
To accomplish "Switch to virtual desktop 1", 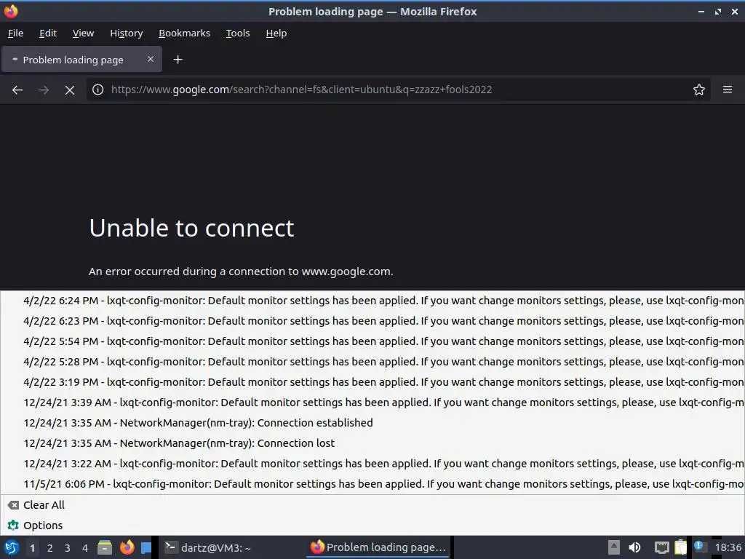I will click(x=32, y=548).
